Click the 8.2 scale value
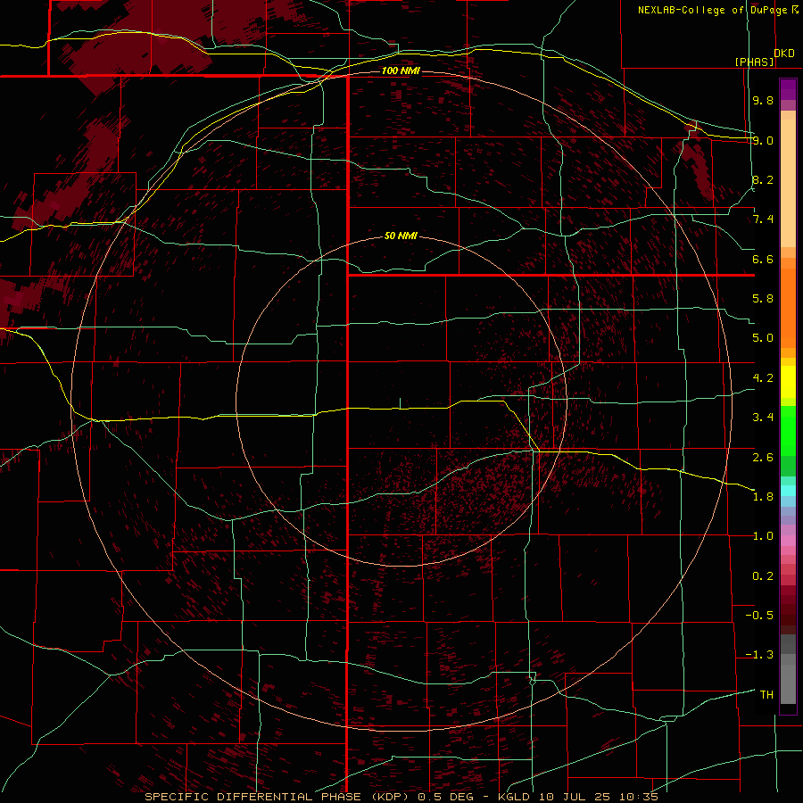Image resolution: width=803 pixels, height=803 pixels. [763, 179]
